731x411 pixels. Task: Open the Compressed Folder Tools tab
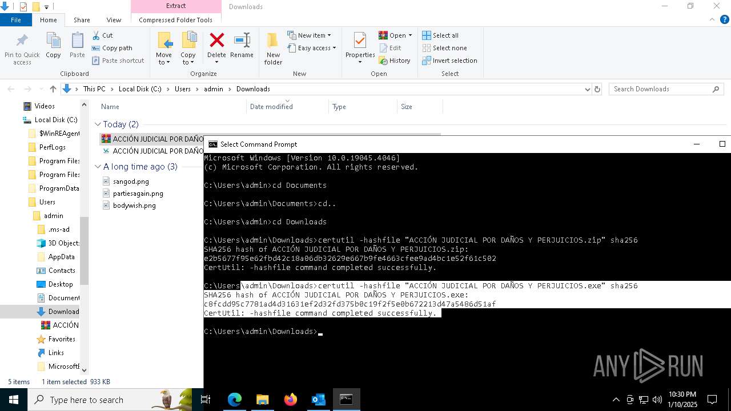pyautogui.click(x=176, y=20)
